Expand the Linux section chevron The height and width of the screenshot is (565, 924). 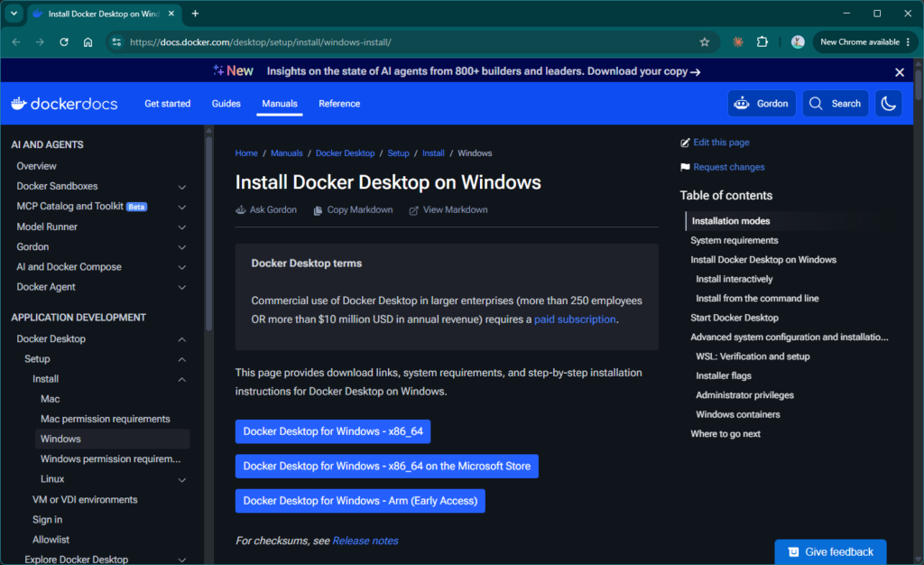(x=182, y=479)
